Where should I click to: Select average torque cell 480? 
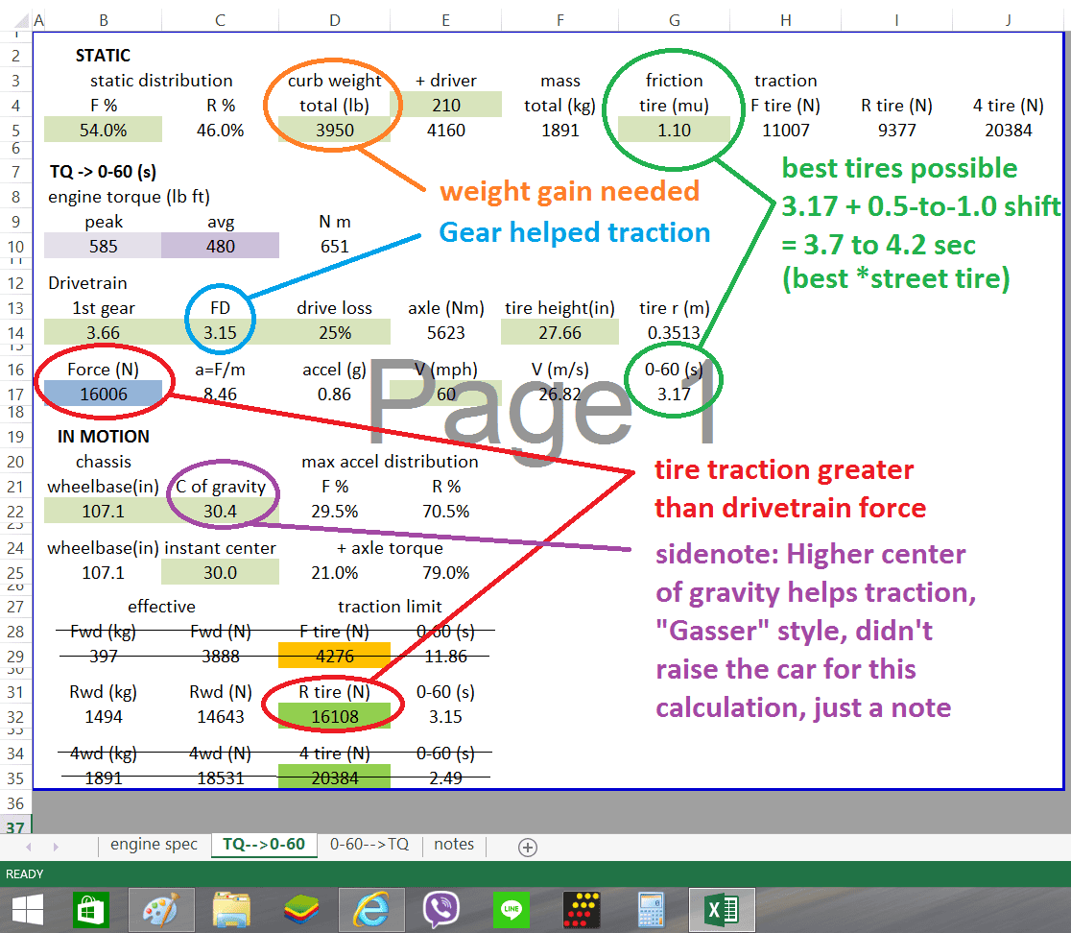click(220, 246)
